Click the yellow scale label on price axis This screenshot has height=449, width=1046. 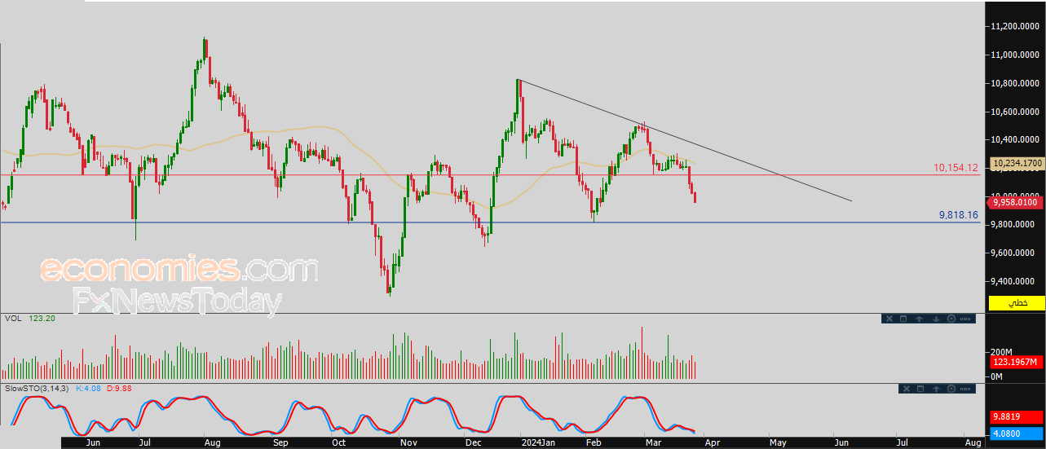(x=1017, y=303)
